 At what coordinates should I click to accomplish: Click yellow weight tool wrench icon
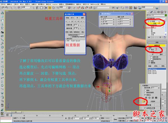tap(144, 101)
